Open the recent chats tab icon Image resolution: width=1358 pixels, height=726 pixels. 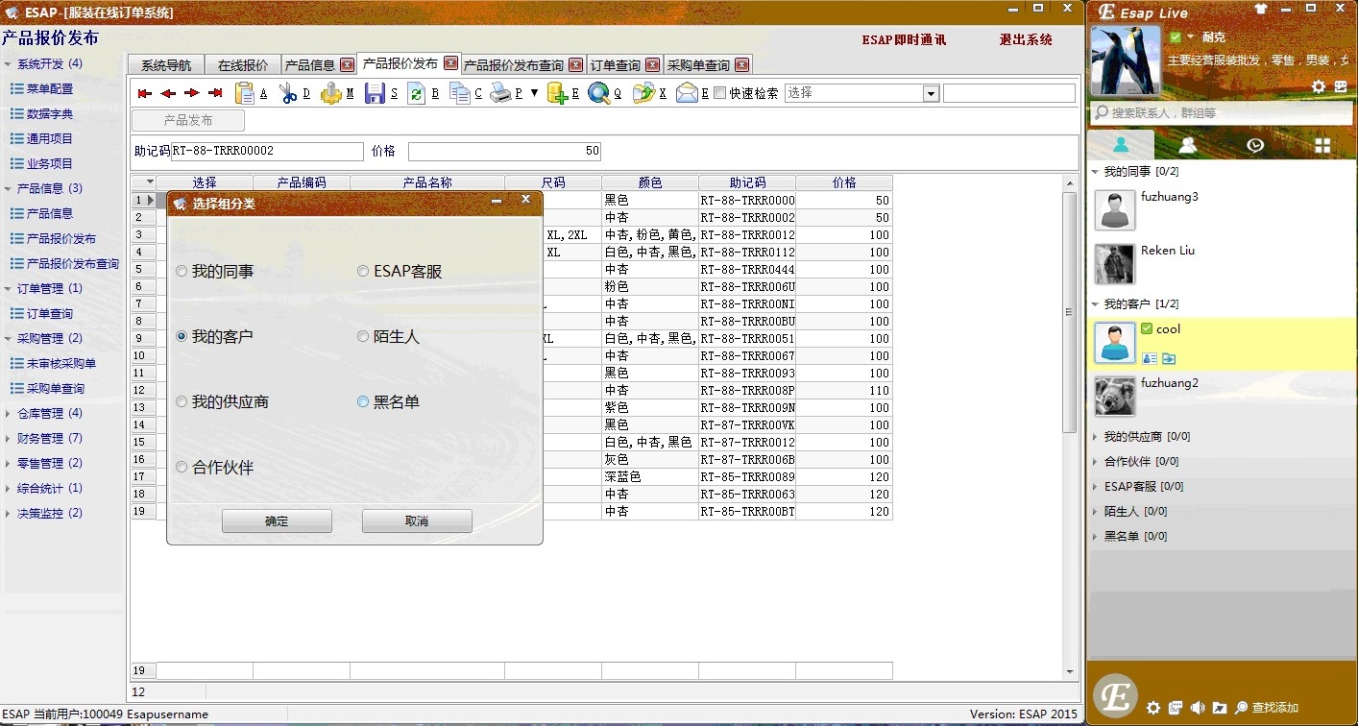click(x=1254, y=145)
